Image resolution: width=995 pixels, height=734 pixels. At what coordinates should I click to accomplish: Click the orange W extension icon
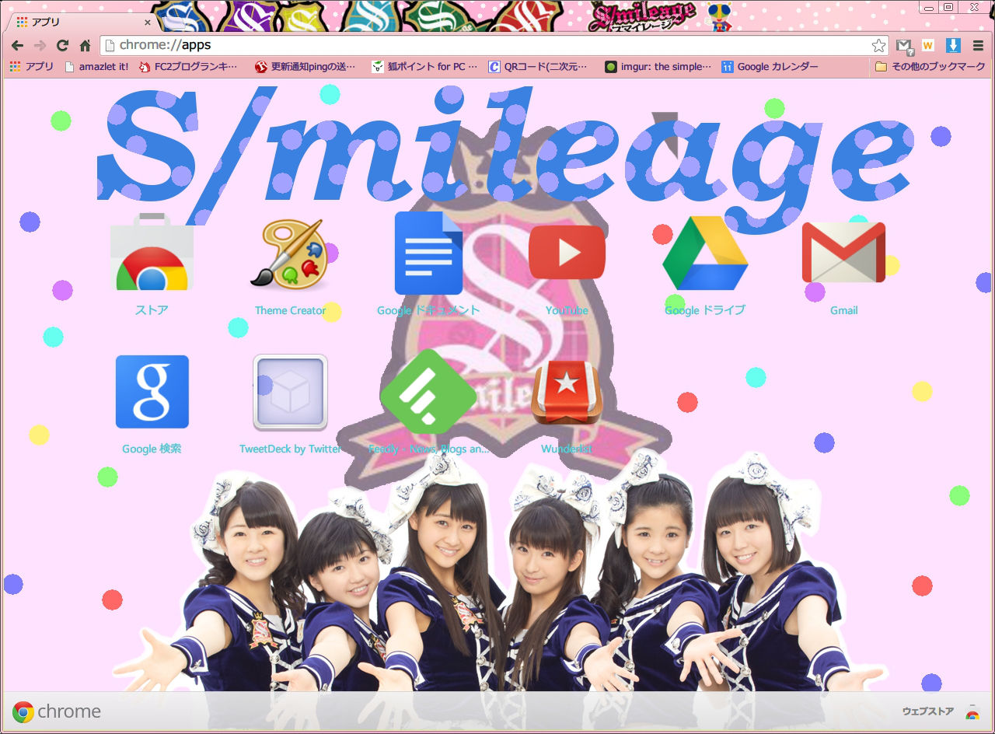pyautogui.click(x=927, y=45)
